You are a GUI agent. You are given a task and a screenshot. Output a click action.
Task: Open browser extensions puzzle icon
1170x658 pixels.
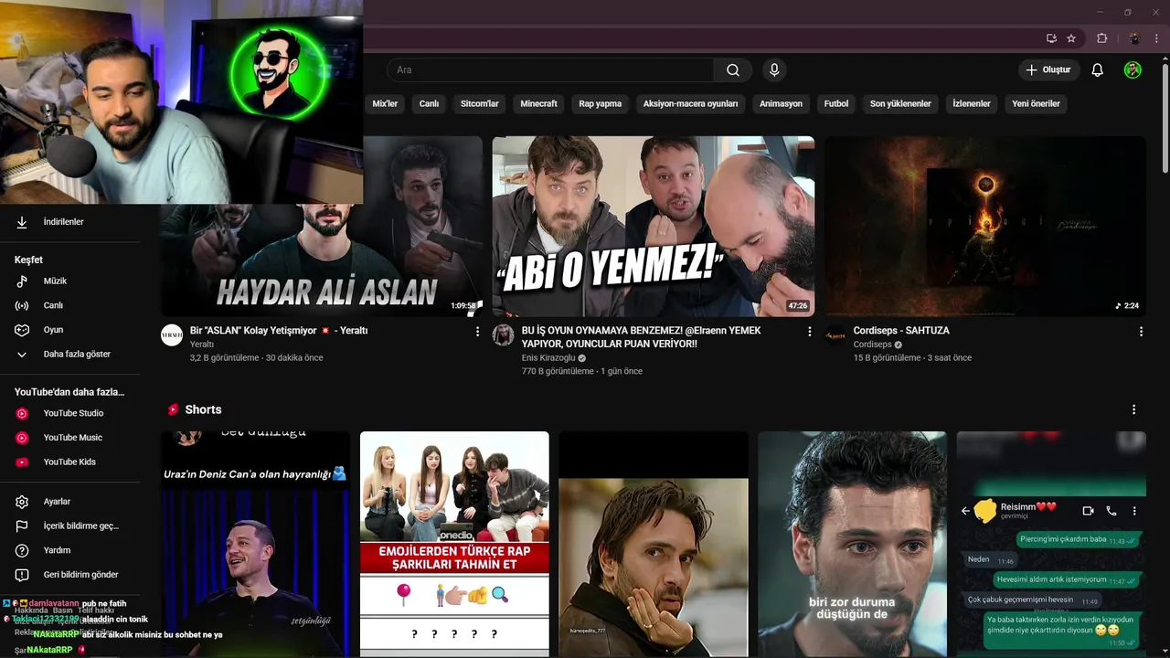point(1102,38)
